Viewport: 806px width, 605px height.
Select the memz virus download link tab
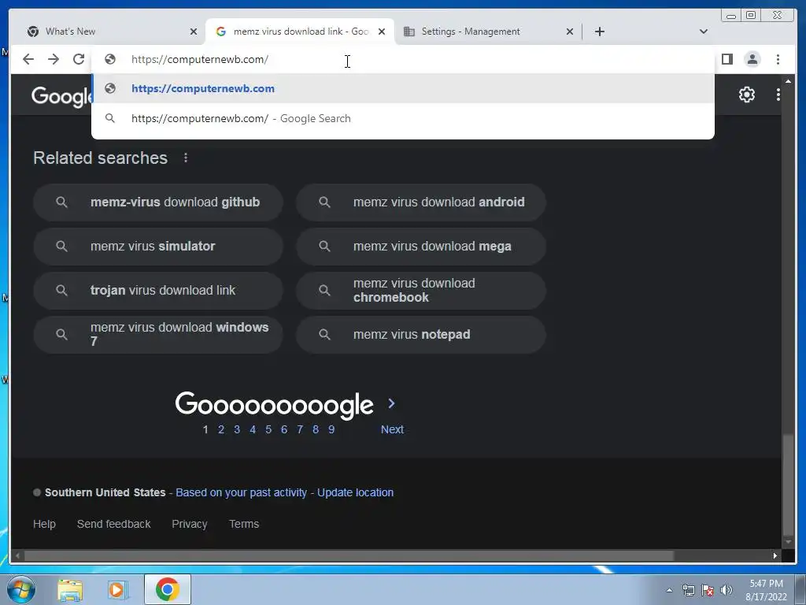click(x=300, y=32)
